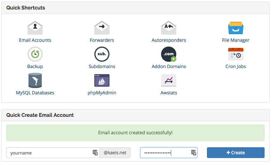Open the Addon Domains '.com' icon

(169, 54)
